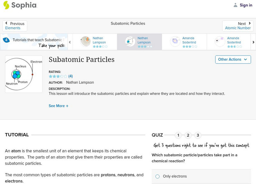Click the person icon beside Sign in

point(236,5)
